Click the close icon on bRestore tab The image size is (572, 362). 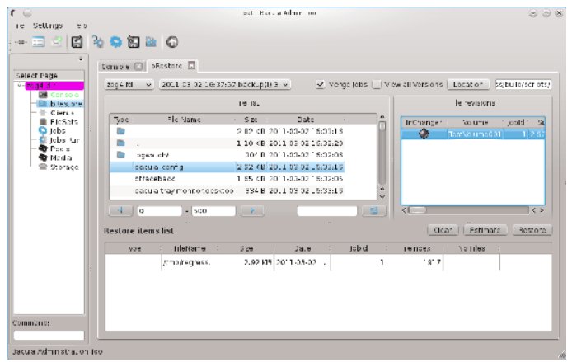(191, 65)
